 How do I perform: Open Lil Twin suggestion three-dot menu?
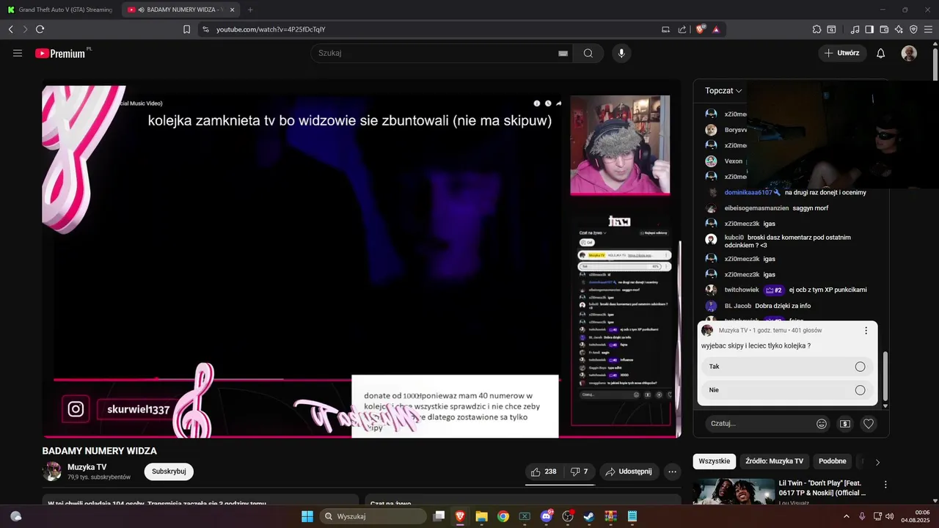885,485
